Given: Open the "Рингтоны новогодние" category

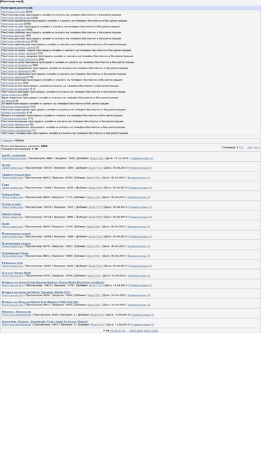Looking at the screenshot, I should (x=15, y=107).
